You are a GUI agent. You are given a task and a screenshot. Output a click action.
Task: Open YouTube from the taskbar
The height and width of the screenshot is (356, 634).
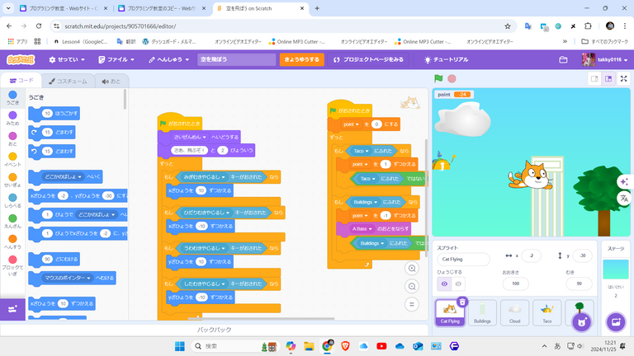click(x=381, y=346)
